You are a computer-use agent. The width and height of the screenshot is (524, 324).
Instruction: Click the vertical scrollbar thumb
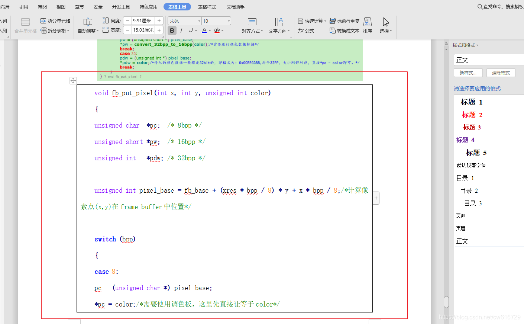[446, 302]
